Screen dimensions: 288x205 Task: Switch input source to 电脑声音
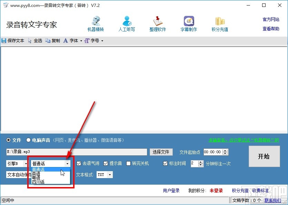[28, 140]
